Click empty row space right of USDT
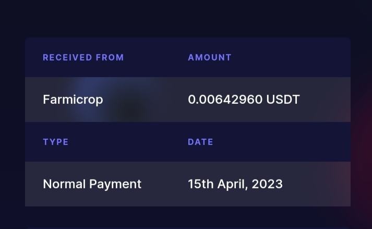 click(x=325, y=100)
